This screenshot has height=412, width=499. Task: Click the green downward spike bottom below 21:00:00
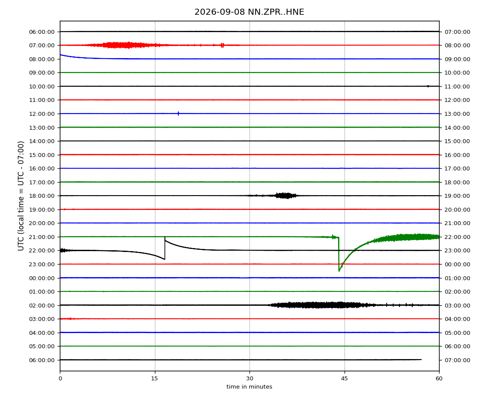tap(339, 271)
